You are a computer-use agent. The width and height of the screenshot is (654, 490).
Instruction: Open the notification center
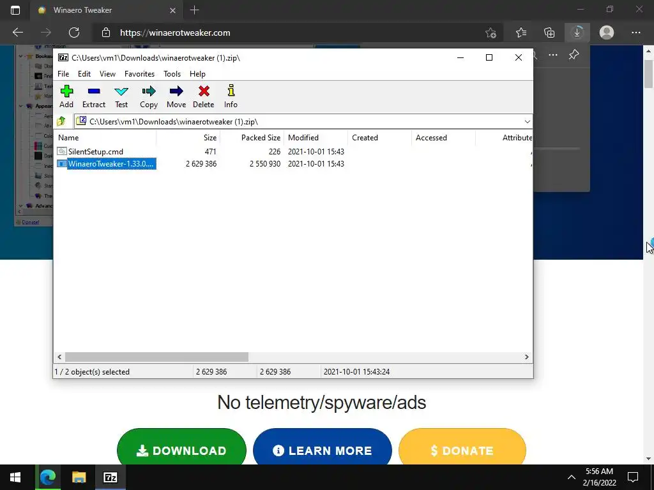[x=633, y=477]
